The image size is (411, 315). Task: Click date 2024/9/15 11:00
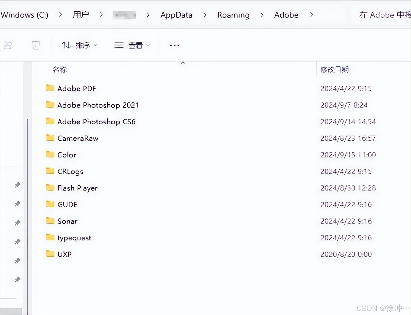348,155
